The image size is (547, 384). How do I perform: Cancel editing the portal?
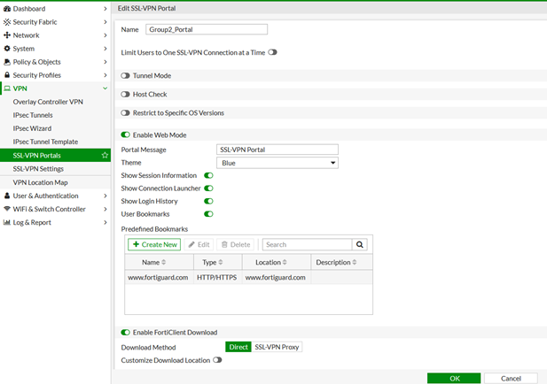point(511,378)
